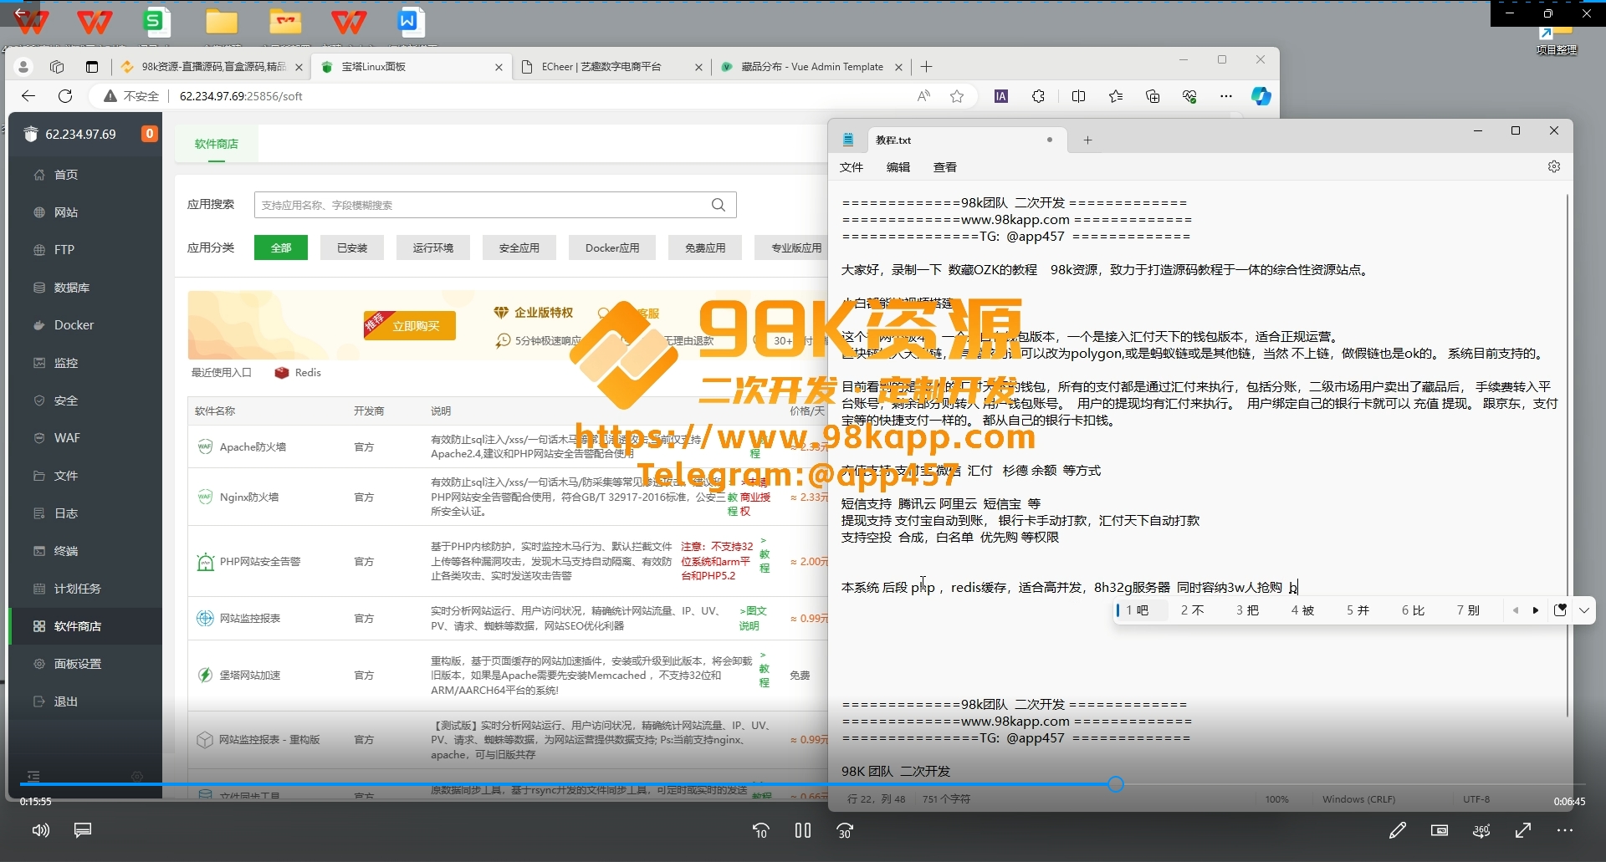
Task: Open browser settings and more menu
Action: (1226, 96)
